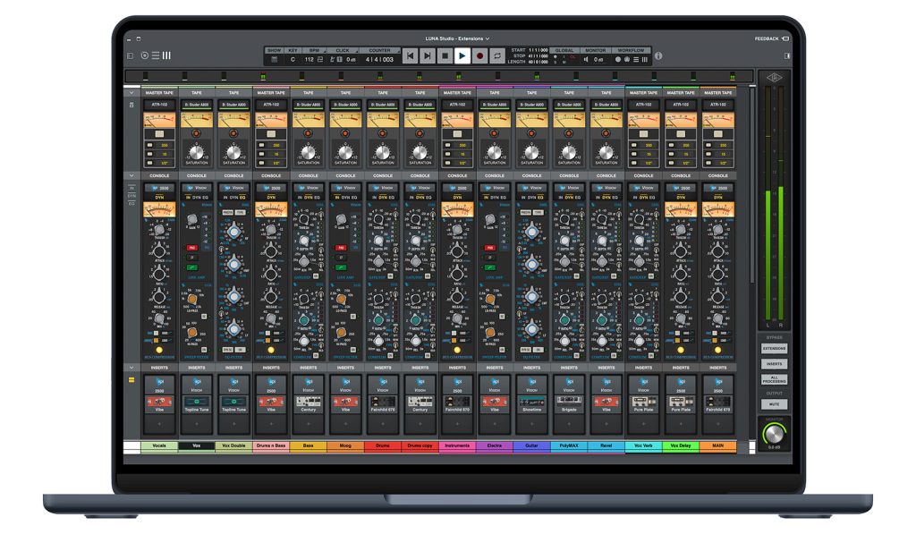Toggle ATR-102 large button on Vocals channel

click(159, 134)
